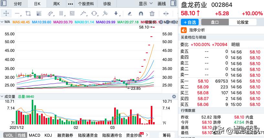The height and width of the screenshot is (138, 264).
Task: Show more indicators with right chevron
Action: tap(147, 135)
